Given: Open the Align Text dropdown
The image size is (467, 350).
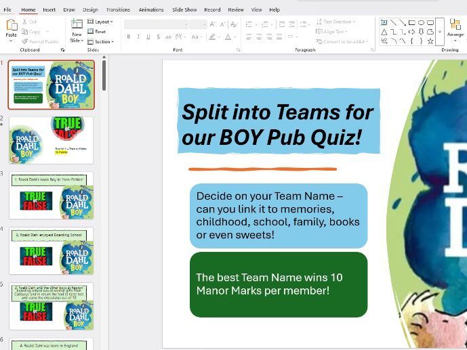Looking at the screenshot, I should click(331, 32).
